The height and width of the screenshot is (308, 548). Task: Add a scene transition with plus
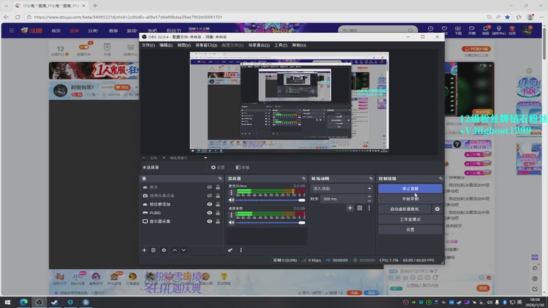350,208
